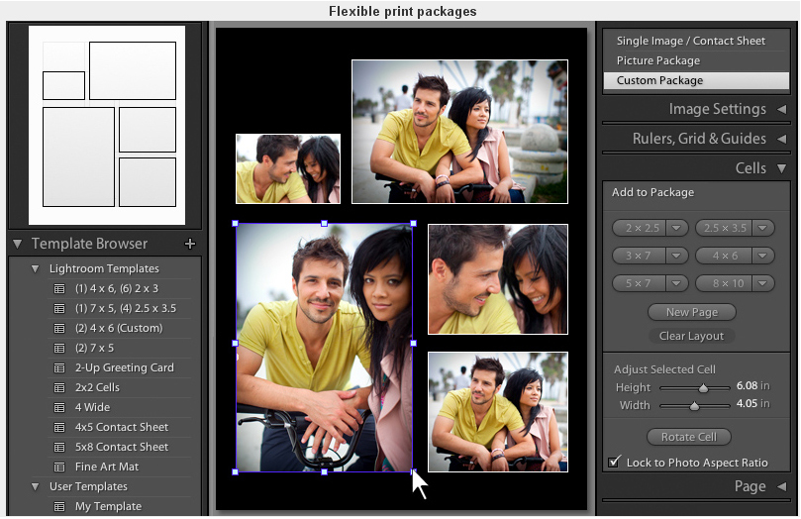The image size is (801, 519).
Task: Click the icon beside 4 Wide template
Action: (x=59, y=407)
